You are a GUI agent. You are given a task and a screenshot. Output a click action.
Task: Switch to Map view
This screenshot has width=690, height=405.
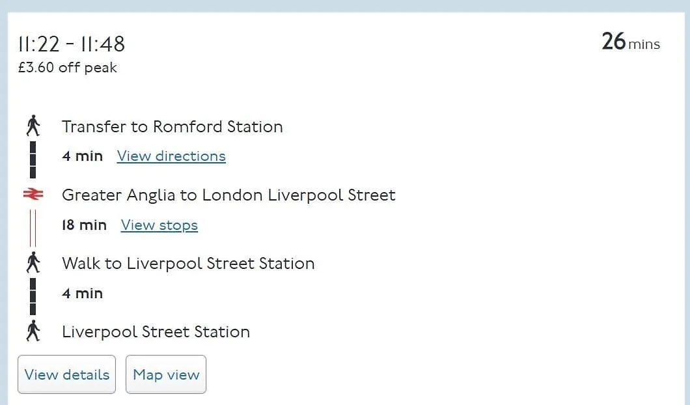[166, 374]
